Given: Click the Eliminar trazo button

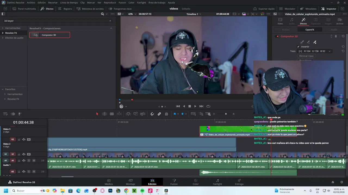Looking at the screenshot, I should tap(306, 56).
